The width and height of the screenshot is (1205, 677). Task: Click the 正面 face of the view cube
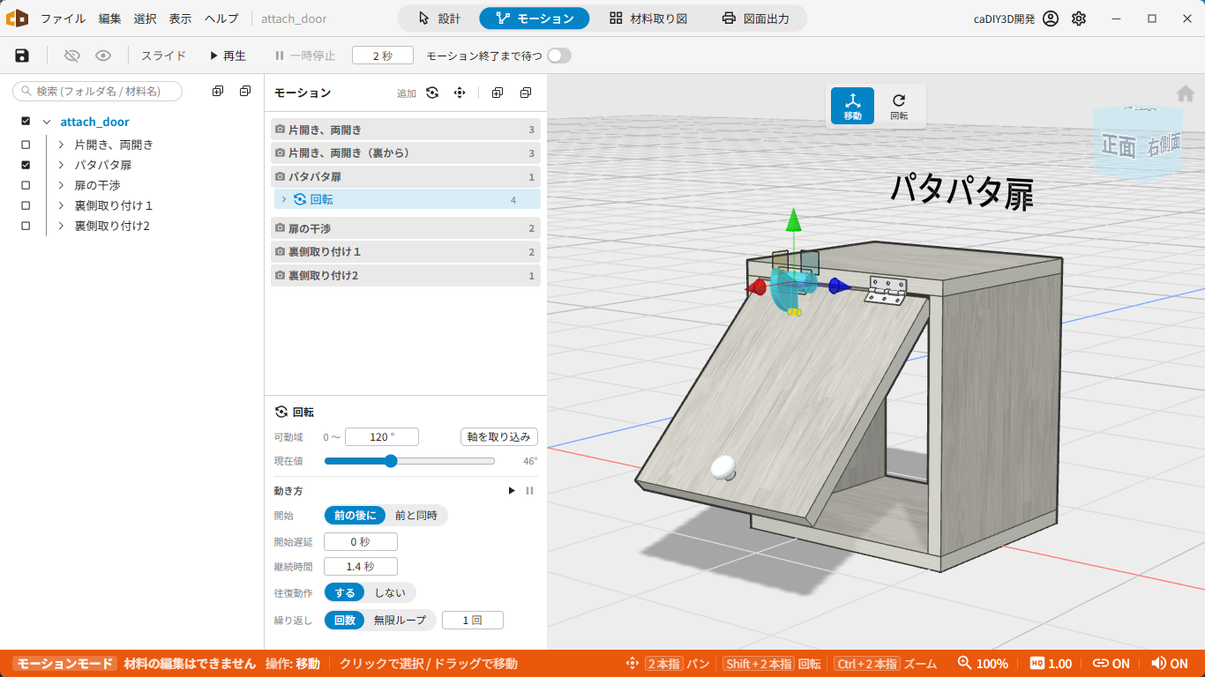(1119, 146)
